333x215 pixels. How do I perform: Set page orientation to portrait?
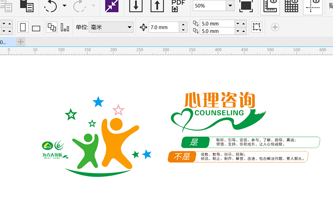23,27
